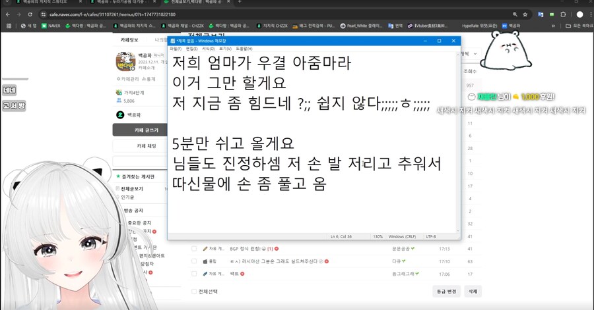
Task: Open author 문문곰곰 profile
Action: pyautogui.click(x=401, y=249)
